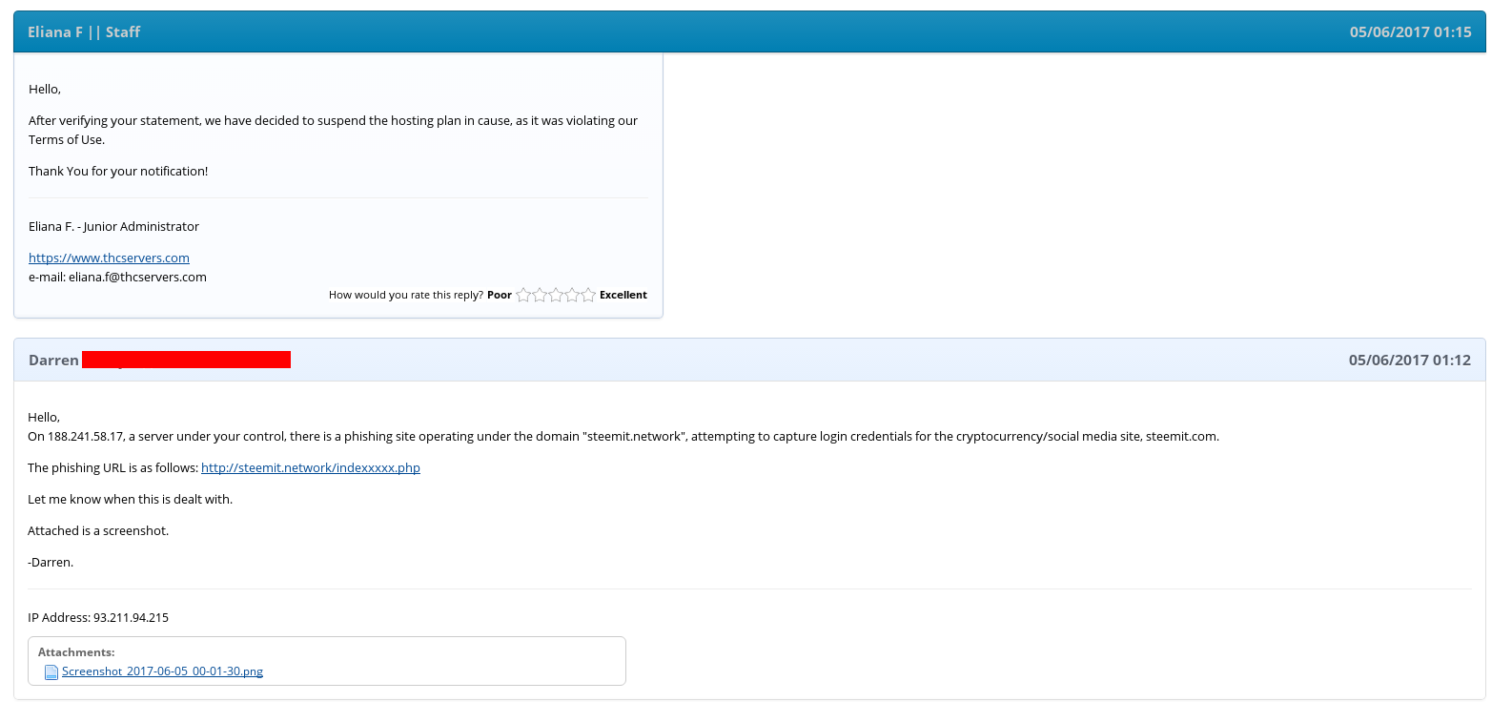This screenshot has height=702, width=1491.
Task: Open the https://www.thcservers.com link
Action: (109, 258)
